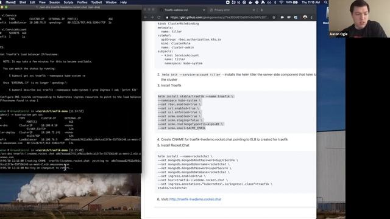The width and height of the screenshot is (390, 219).
Task: Click the 'helm install stable/traefik' line
Action: [x=196, y=96]
